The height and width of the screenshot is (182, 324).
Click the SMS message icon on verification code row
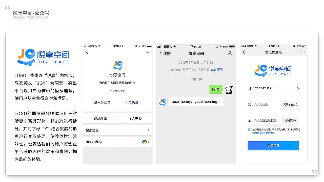(250, 120)
